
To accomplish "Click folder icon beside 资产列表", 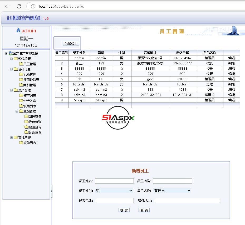I will click(21, 95).
